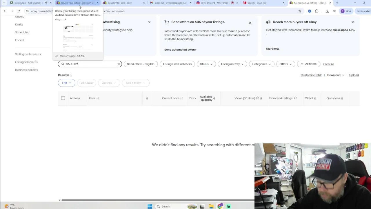Show Promoted Listings info icon

point(295,98)
